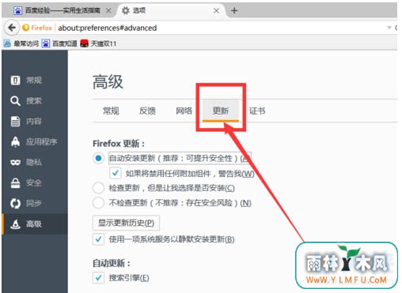Viewport: 402px width, 293px height.
Task: Switch to the 更新 sub-tab
Action: (x=221, y=111)
